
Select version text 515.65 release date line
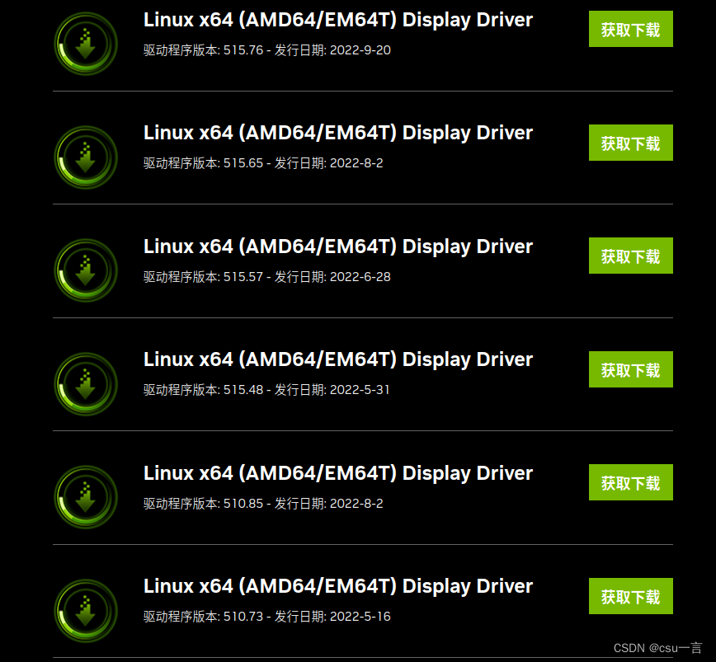[x=263, y=163]
